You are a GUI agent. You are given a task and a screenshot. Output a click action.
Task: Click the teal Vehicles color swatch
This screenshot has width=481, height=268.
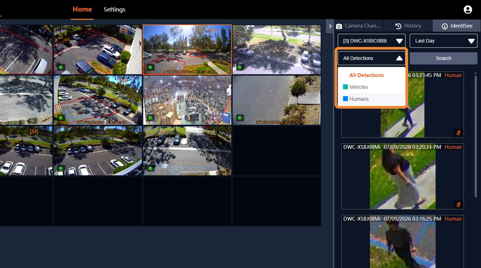click(x=345, y=87)
